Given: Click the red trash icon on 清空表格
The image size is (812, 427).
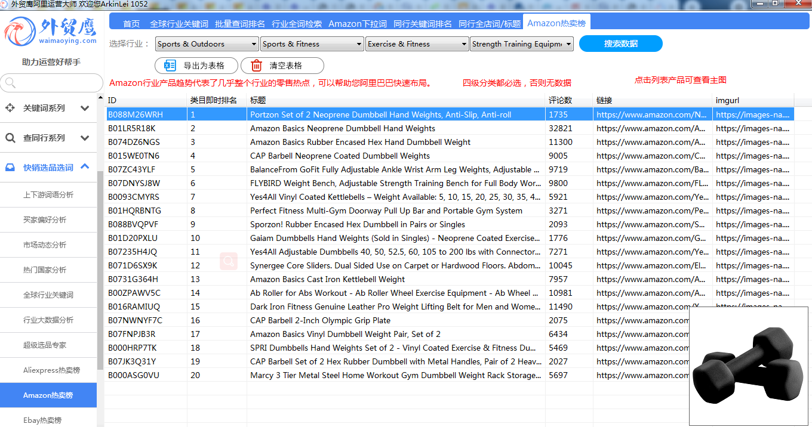Looking at the screenshot, I should tap(256, 66).
